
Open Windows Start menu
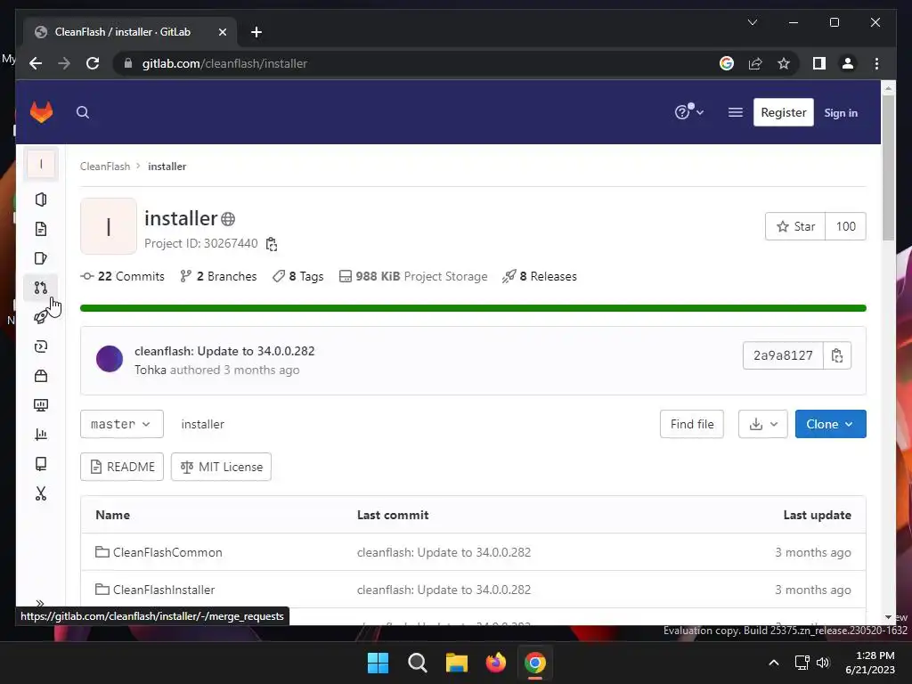(378, 663)
